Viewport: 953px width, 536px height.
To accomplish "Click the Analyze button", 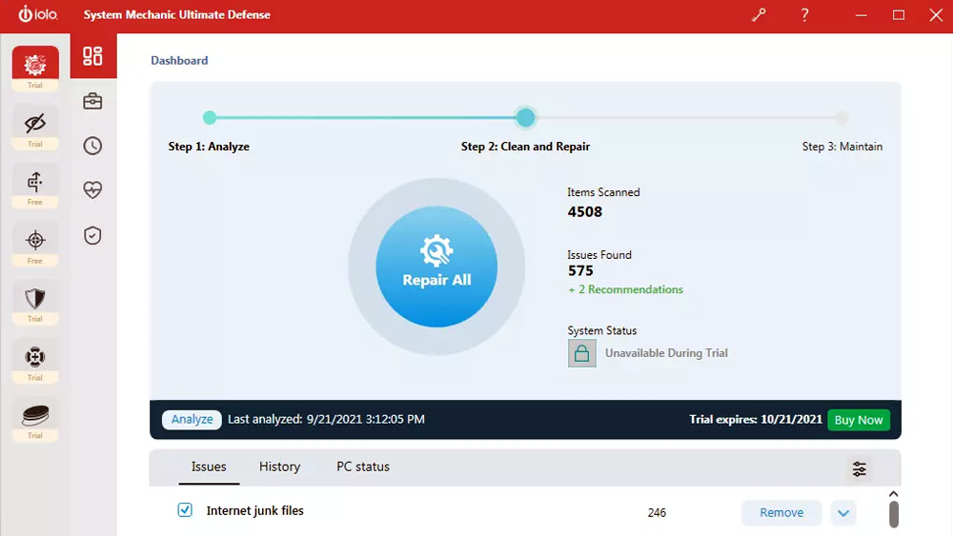I will [193, 420].
